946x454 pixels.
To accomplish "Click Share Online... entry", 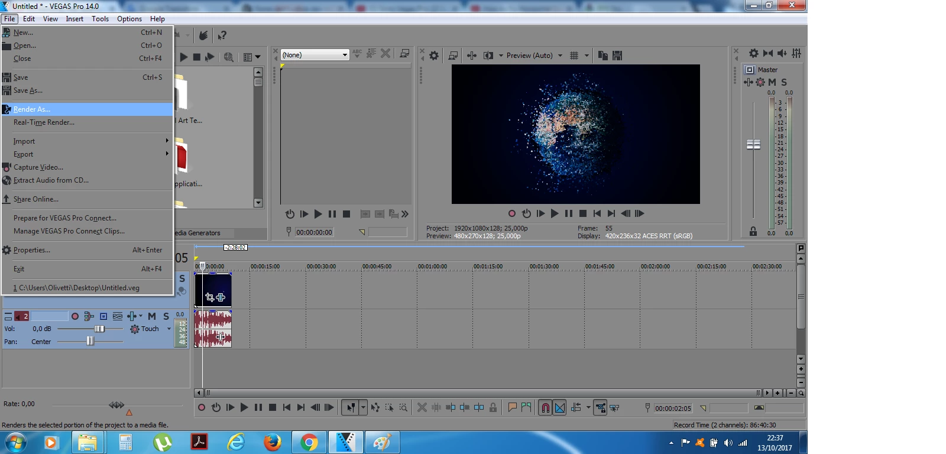I will 87,199.
